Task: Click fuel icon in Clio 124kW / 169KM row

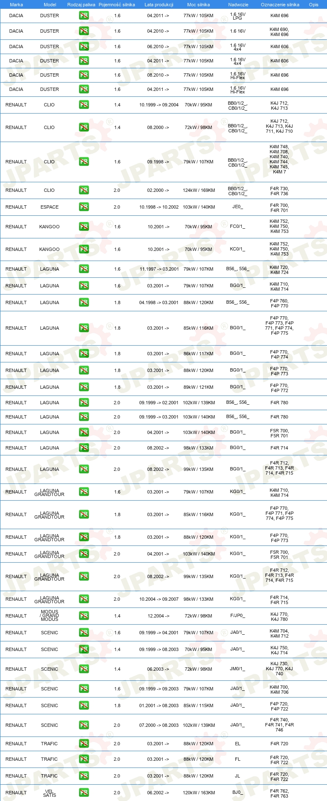Action: 84,190
